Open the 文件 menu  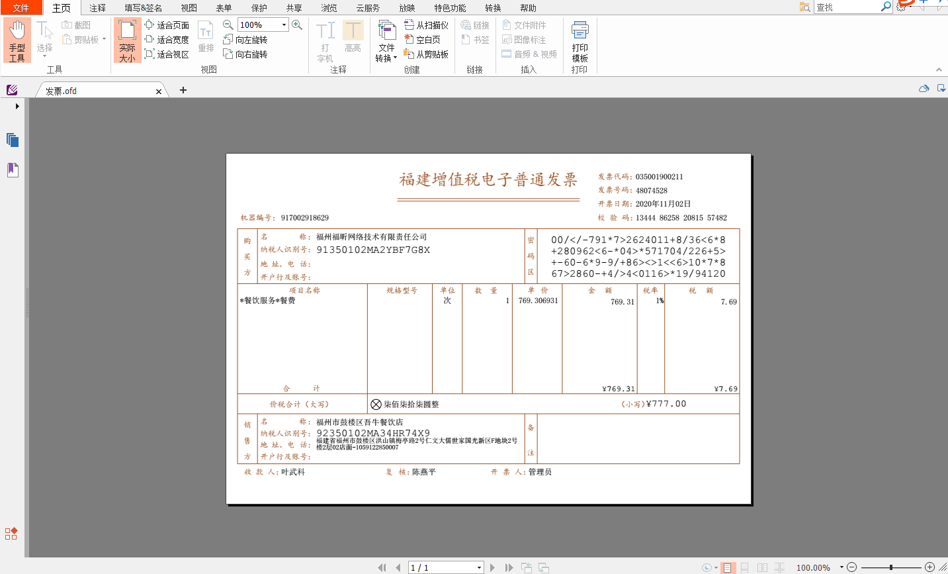pyautogui.click(x=19, y=8)
